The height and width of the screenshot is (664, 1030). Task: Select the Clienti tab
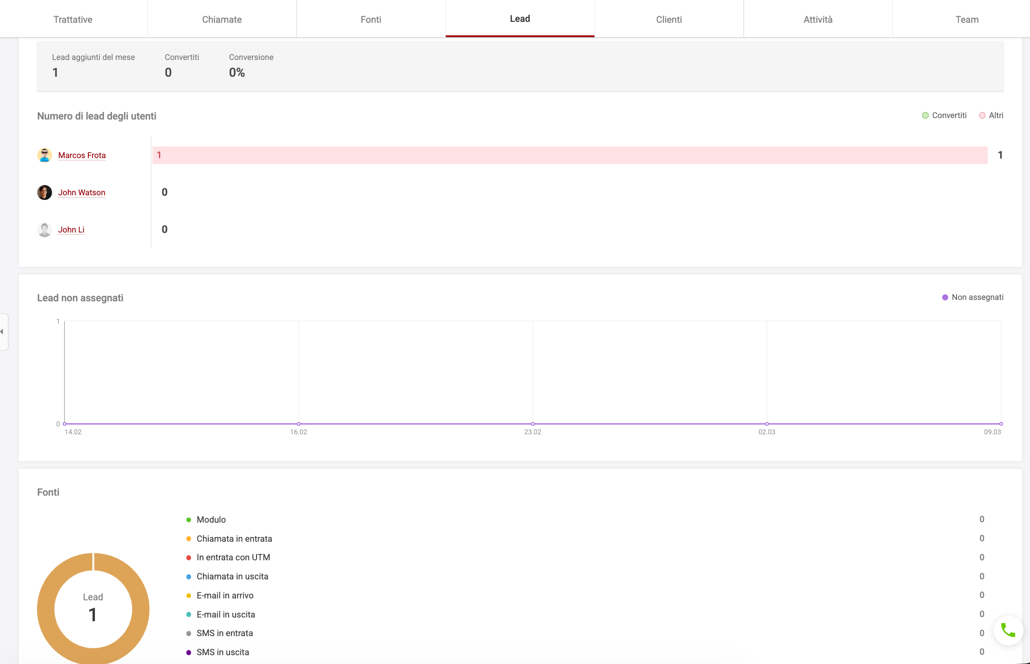point(669,20)
